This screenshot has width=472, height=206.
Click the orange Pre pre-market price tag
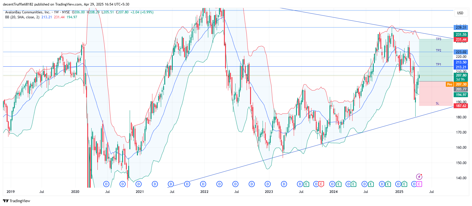click(449, 84)
